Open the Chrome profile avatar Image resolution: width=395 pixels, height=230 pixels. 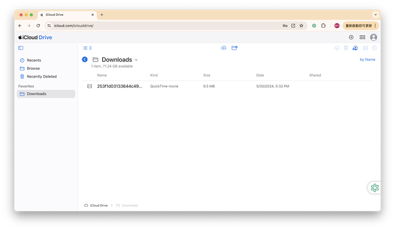coord(337,25)
